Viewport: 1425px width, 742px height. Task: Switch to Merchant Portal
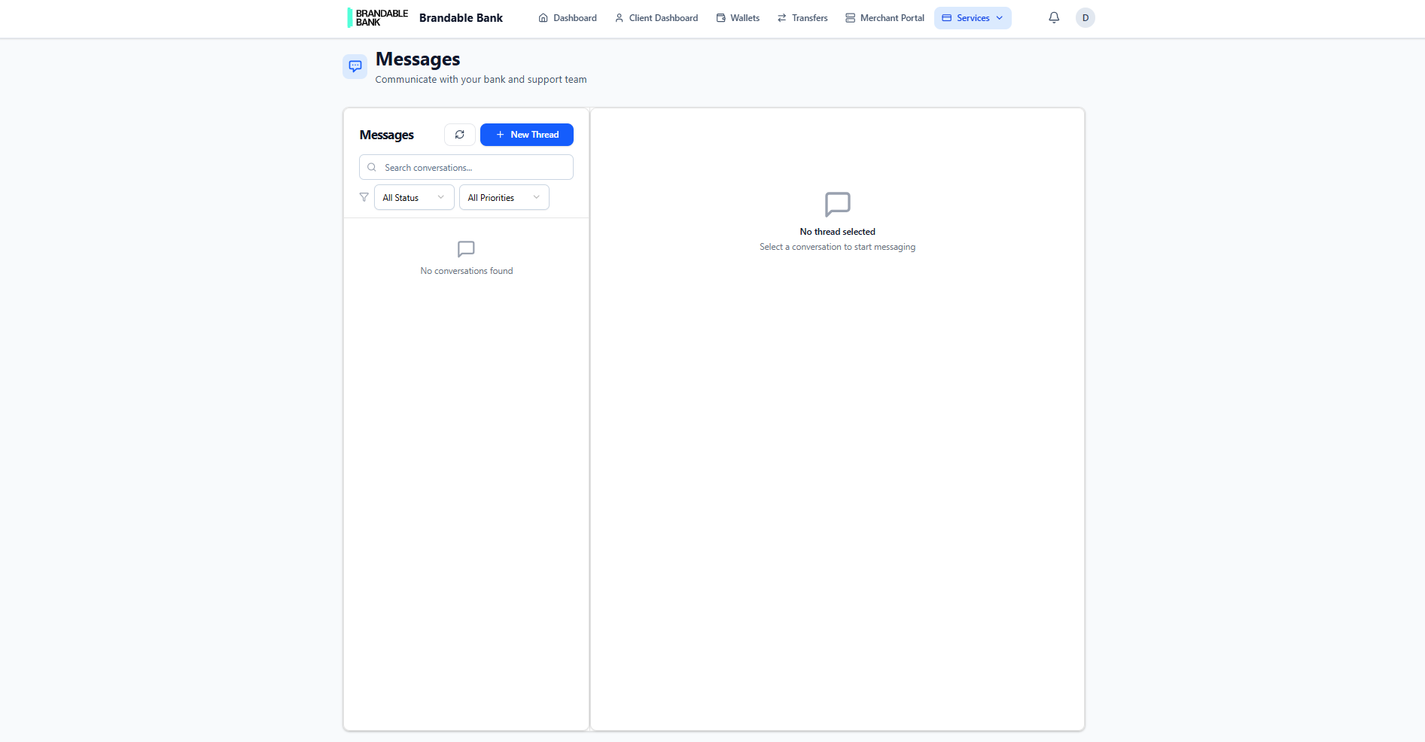click(885, 18)
